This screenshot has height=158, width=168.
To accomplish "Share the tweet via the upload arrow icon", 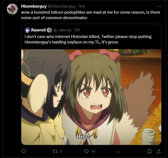I will [159, 151].
